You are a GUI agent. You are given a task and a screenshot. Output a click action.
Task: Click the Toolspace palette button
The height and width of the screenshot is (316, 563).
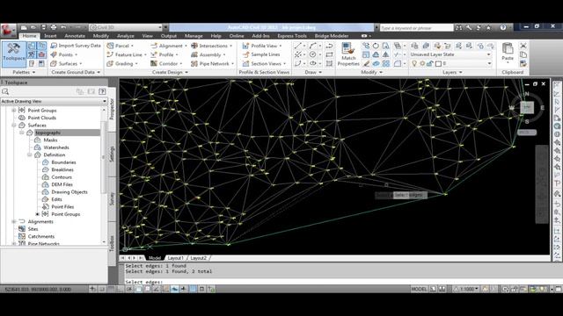click(x=14, y=54)
